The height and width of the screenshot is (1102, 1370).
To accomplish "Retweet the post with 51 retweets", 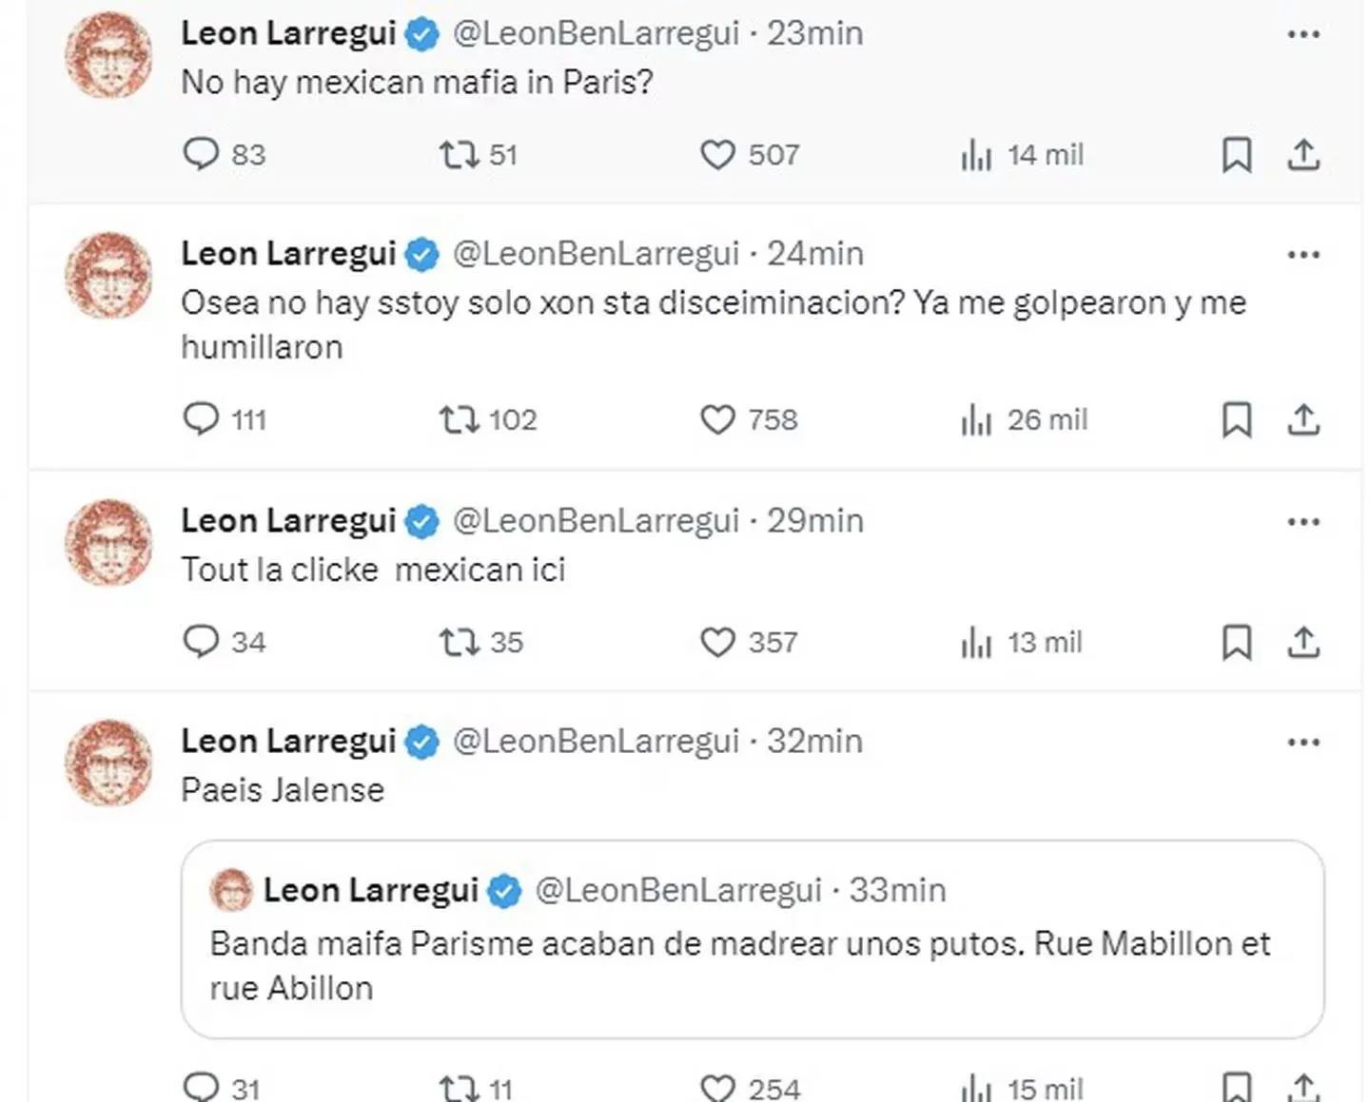I will pos(460,154).
